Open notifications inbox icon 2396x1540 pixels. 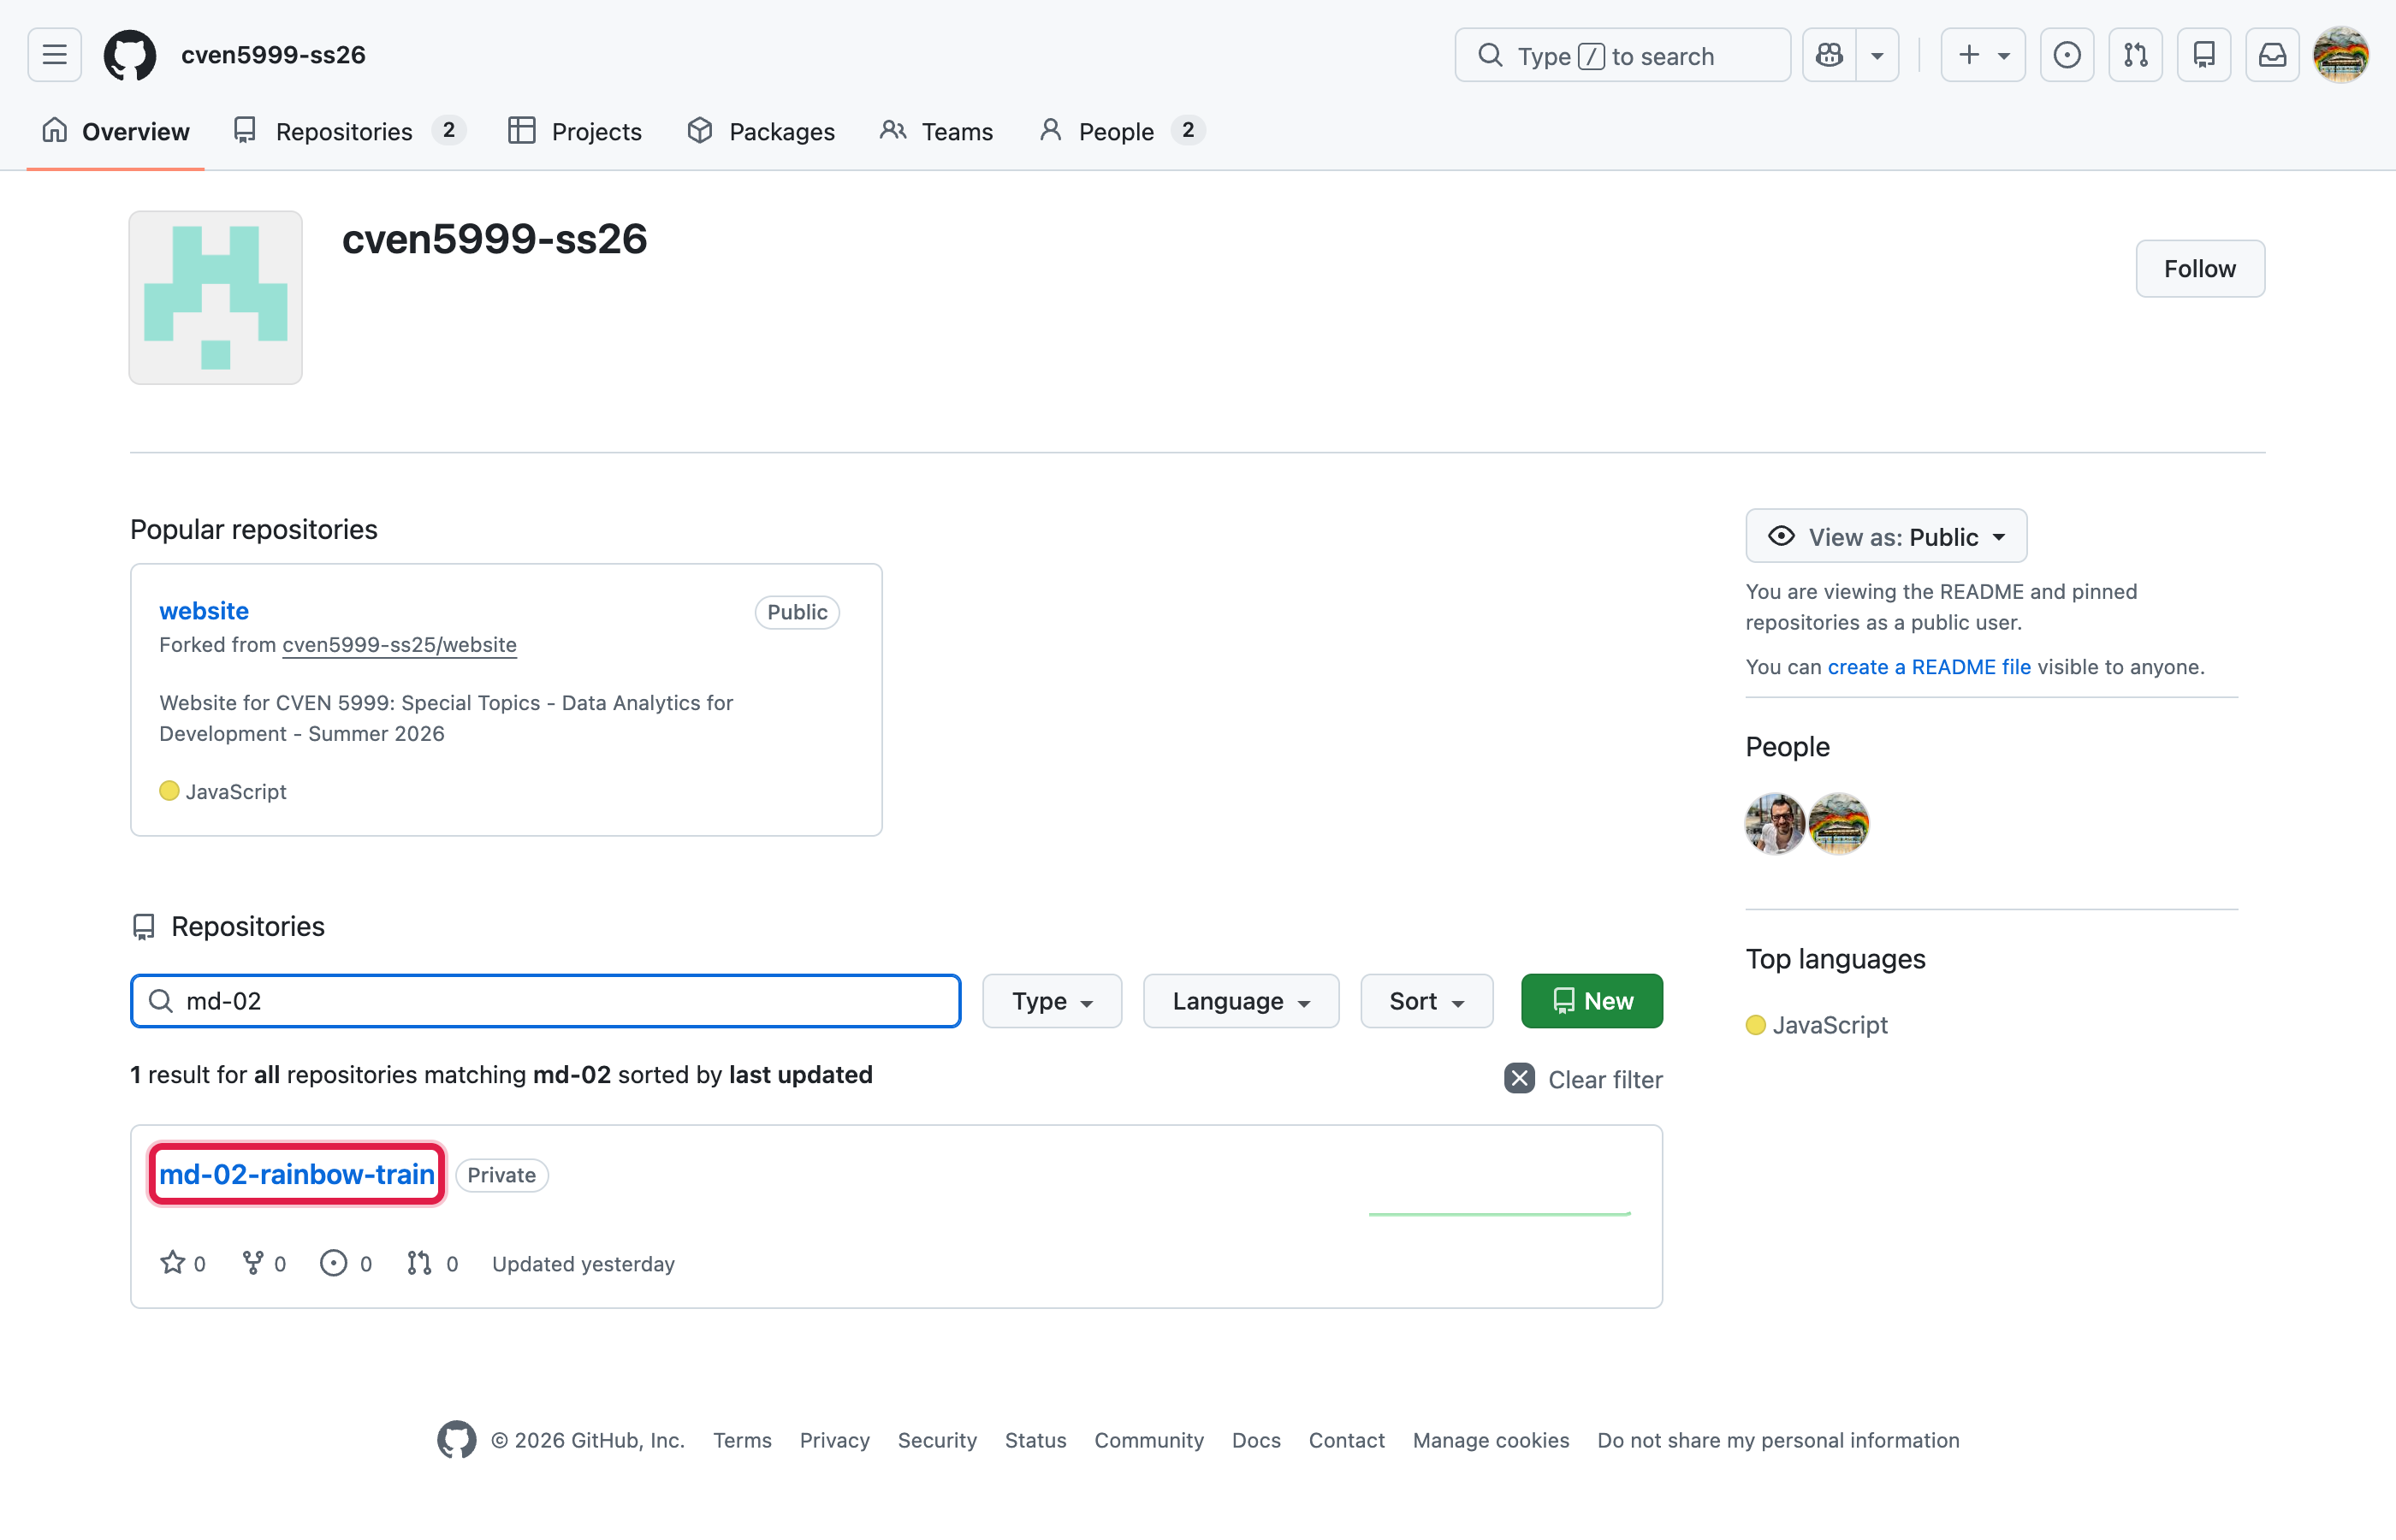(2272, 55)
